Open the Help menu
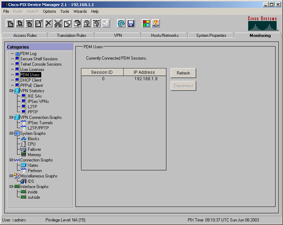283x225 pixels. [x=95, y=11]
